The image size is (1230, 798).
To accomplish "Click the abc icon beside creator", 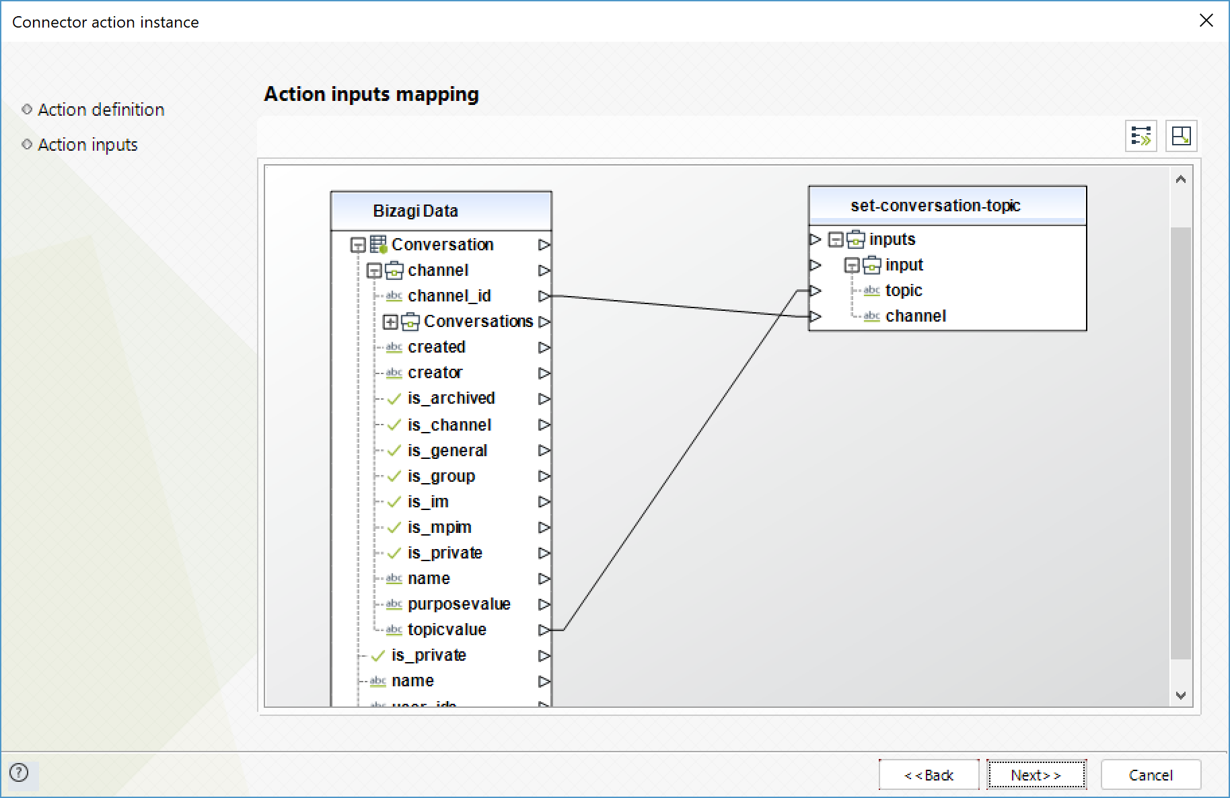I will click(394, 373).
